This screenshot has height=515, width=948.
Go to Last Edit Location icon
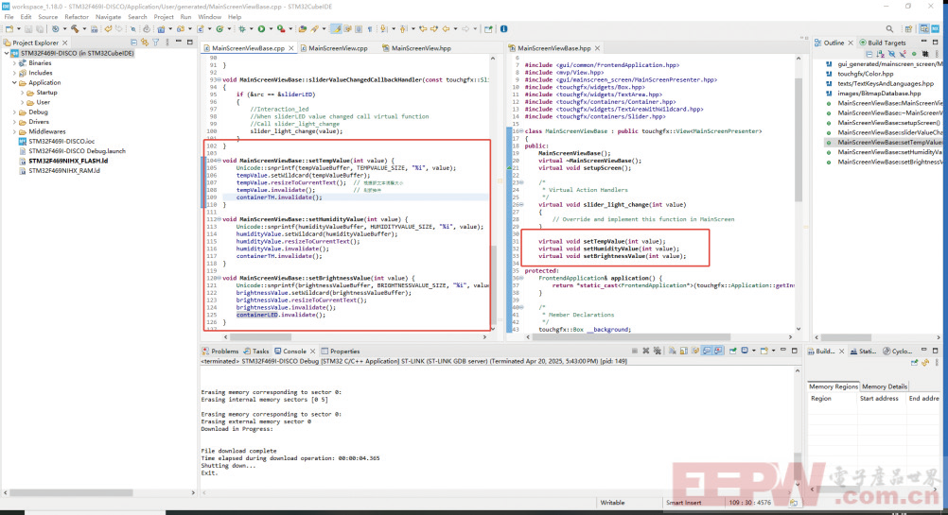point(423,28)
